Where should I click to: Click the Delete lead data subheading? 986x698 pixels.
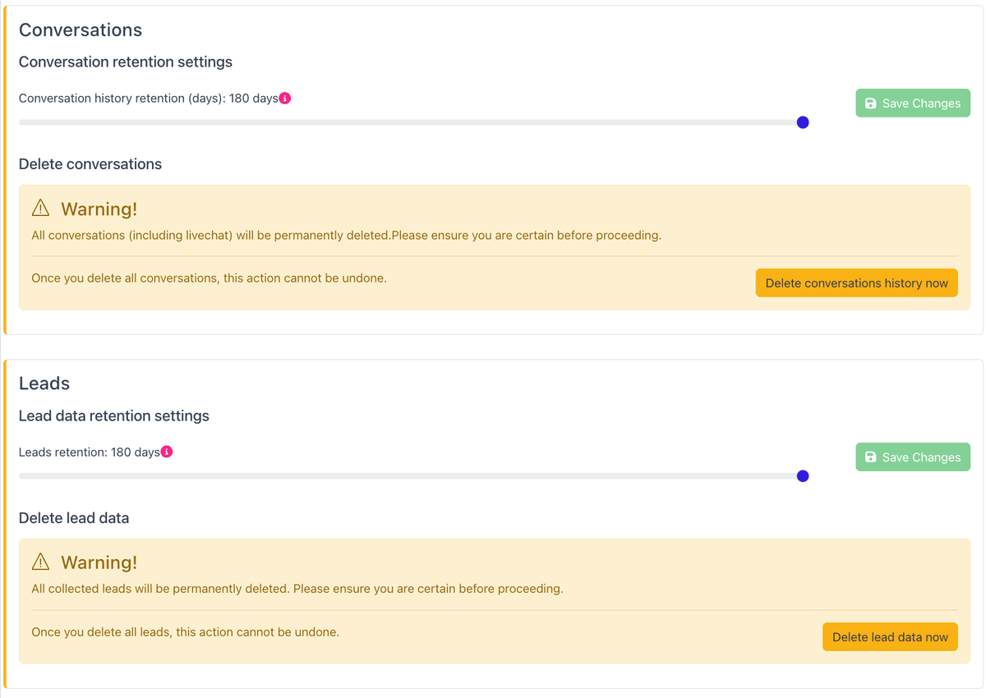point(74,518)
